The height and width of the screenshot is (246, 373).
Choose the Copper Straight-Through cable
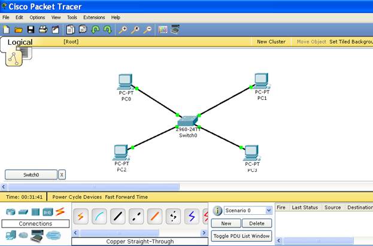point(118,216)
